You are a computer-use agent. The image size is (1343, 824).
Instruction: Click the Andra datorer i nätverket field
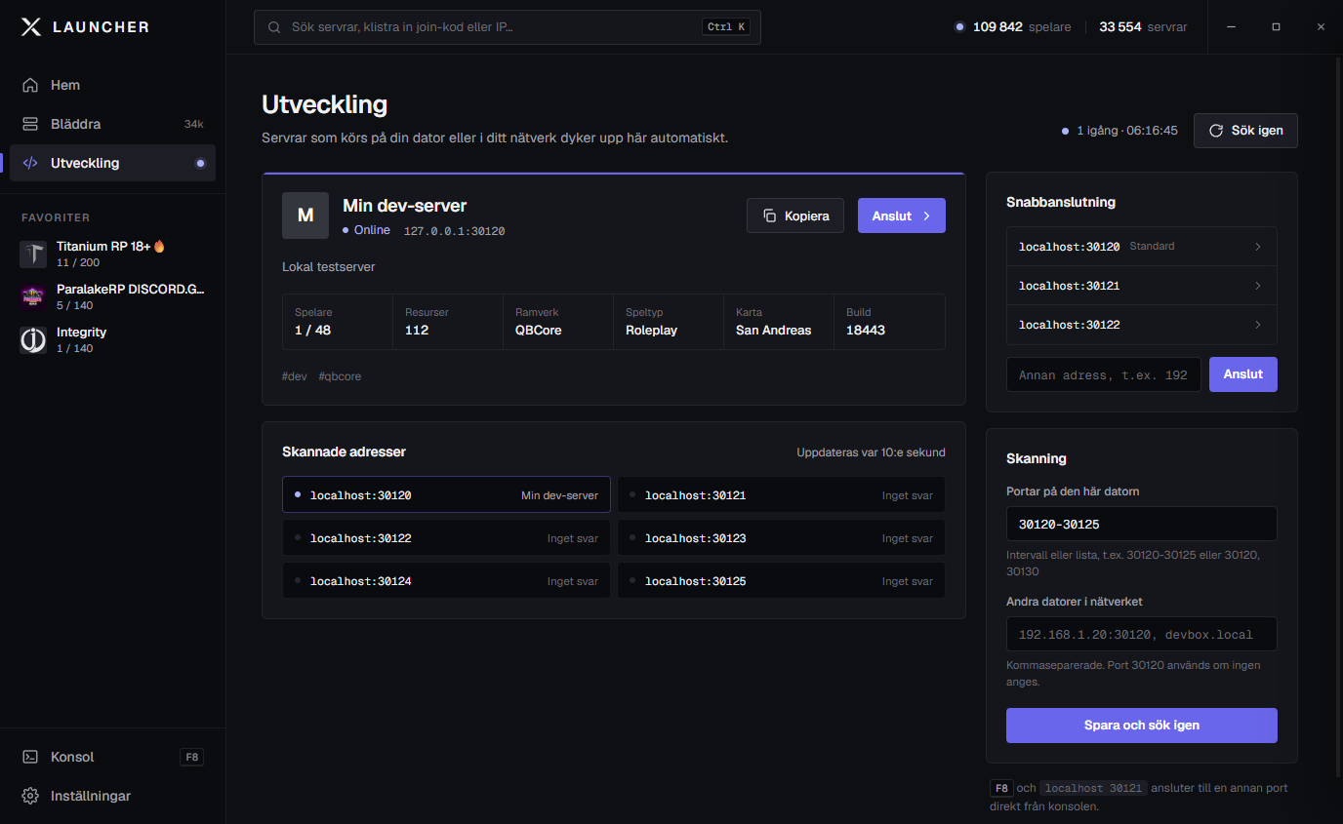pos(1142,634)
